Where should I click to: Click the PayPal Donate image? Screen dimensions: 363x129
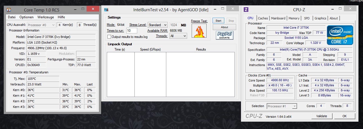[x=224, y=35]
